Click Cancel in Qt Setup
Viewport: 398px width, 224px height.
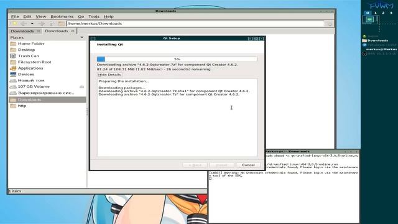click(x=248, y=165)
